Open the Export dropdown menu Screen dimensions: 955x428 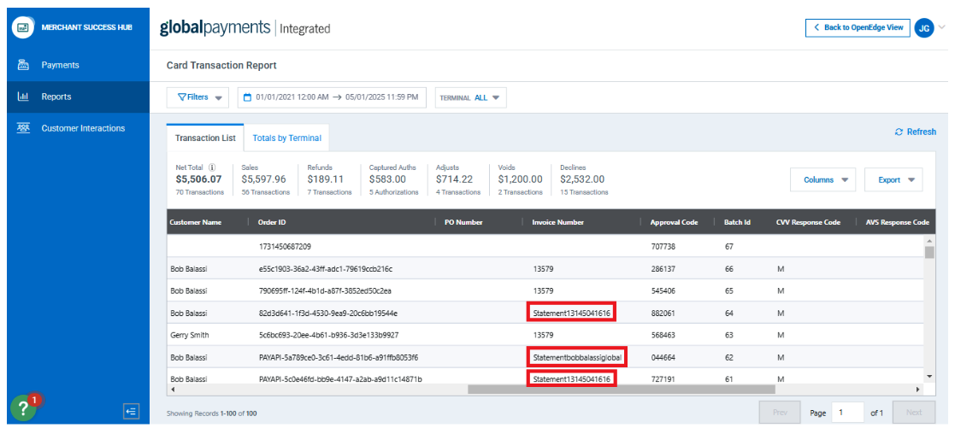894,180
